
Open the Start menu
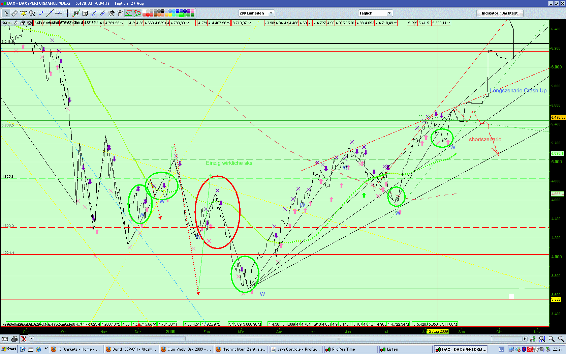click(8, 349)
